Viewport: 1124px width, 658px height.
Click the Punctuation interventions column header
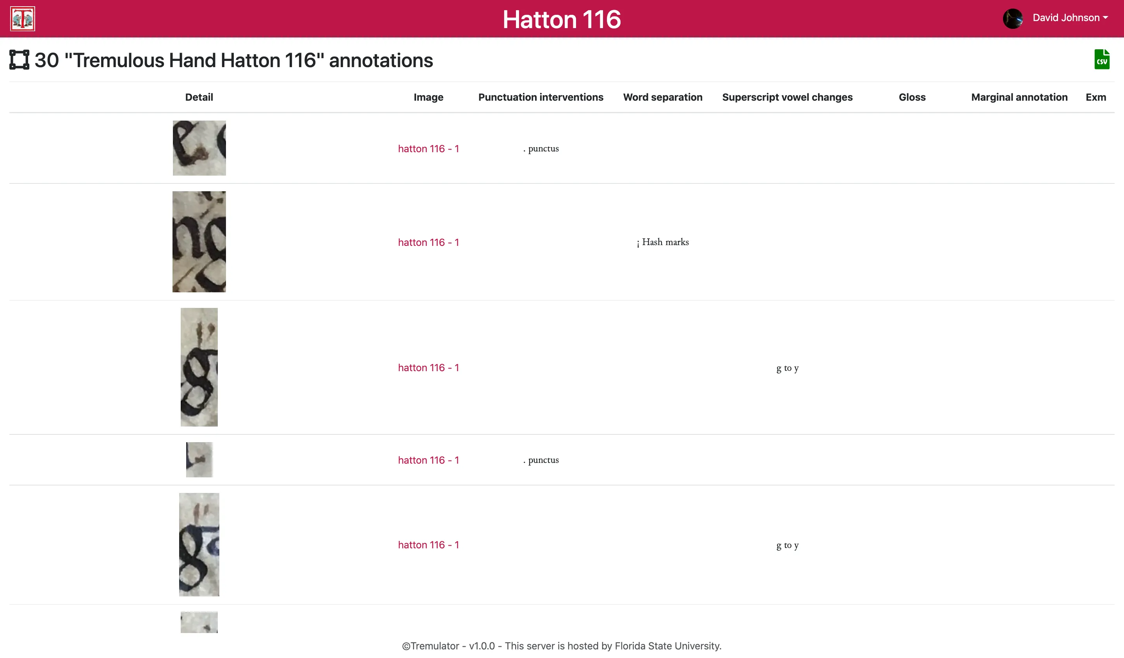click(541, 97)
